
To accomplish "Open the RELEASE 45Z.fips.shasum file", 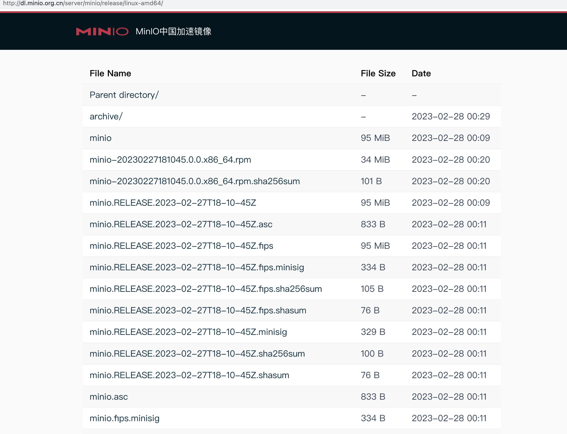I will tap(198, 310).
